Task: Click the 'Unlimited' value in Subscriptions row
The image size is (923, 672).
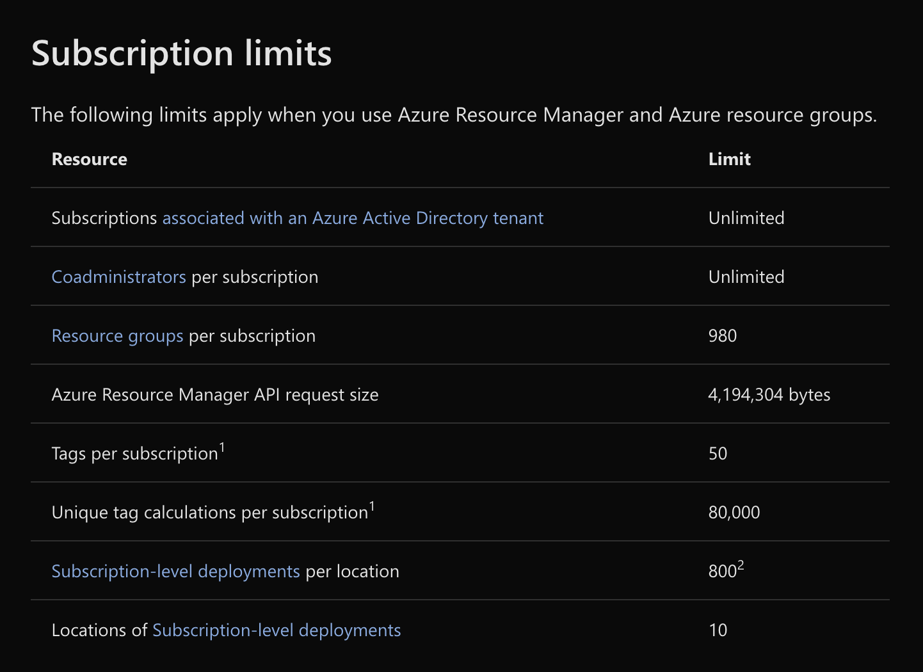Action: (746, 218)
